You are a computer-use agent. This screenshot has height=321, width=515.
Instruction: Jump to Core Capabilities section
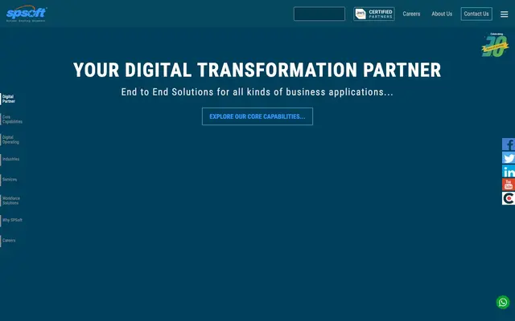tap(12, 120)
